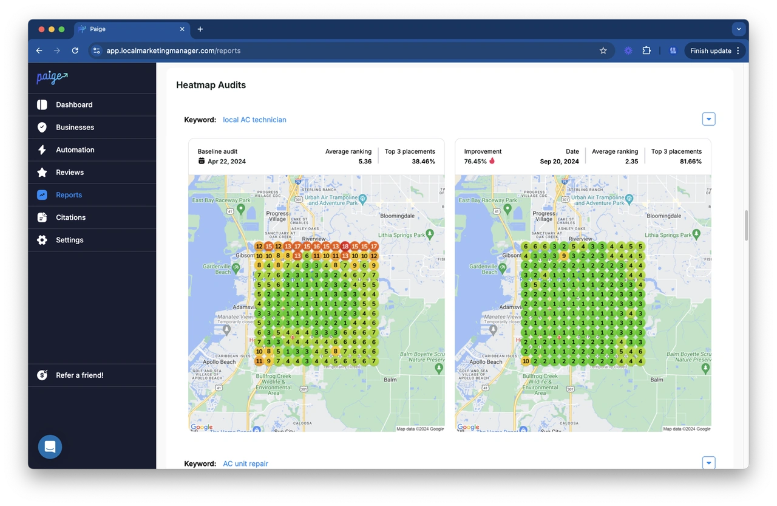Click the Paige logo in sidebar

coord(52,77)
